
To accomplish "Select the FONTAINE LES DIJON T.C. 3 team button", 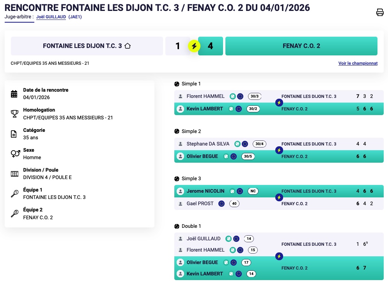I will (x=87, y=46).
